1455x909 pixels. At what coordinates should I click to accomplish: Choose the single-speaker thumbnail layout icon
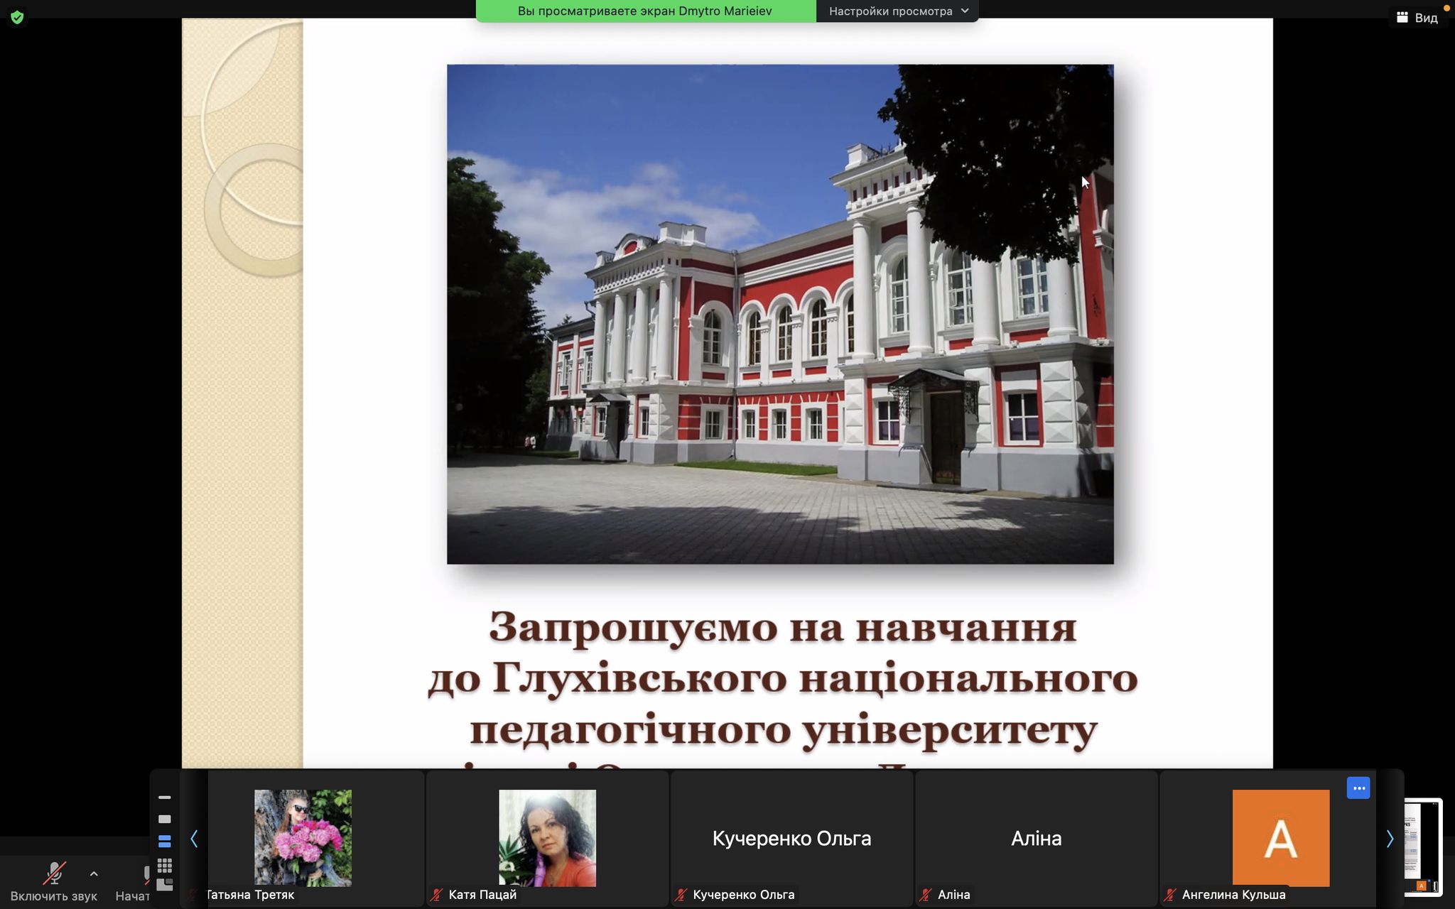click(164, 819)
